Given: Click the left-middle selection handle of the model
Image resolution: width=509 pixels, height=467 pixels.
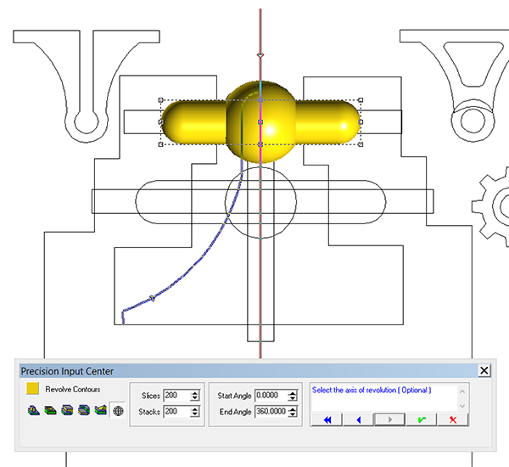Looking at the screenshot, I should pos(160,122).
